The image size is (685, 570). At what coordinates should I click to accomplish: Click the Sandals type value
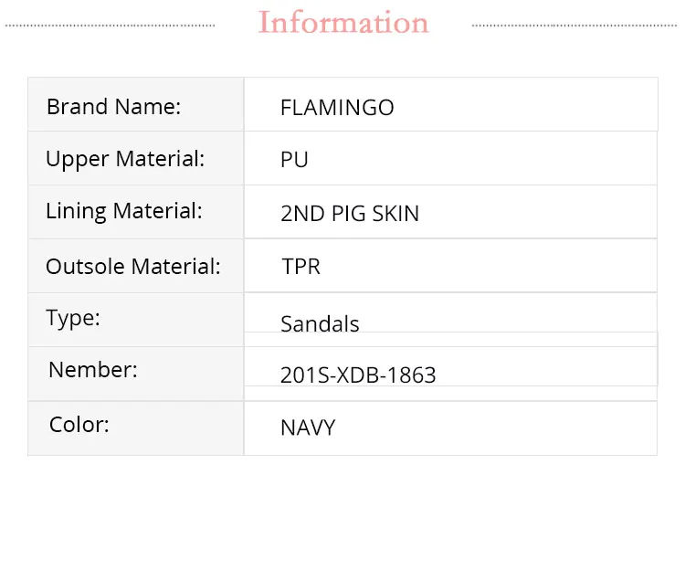(x=320, y=324)
